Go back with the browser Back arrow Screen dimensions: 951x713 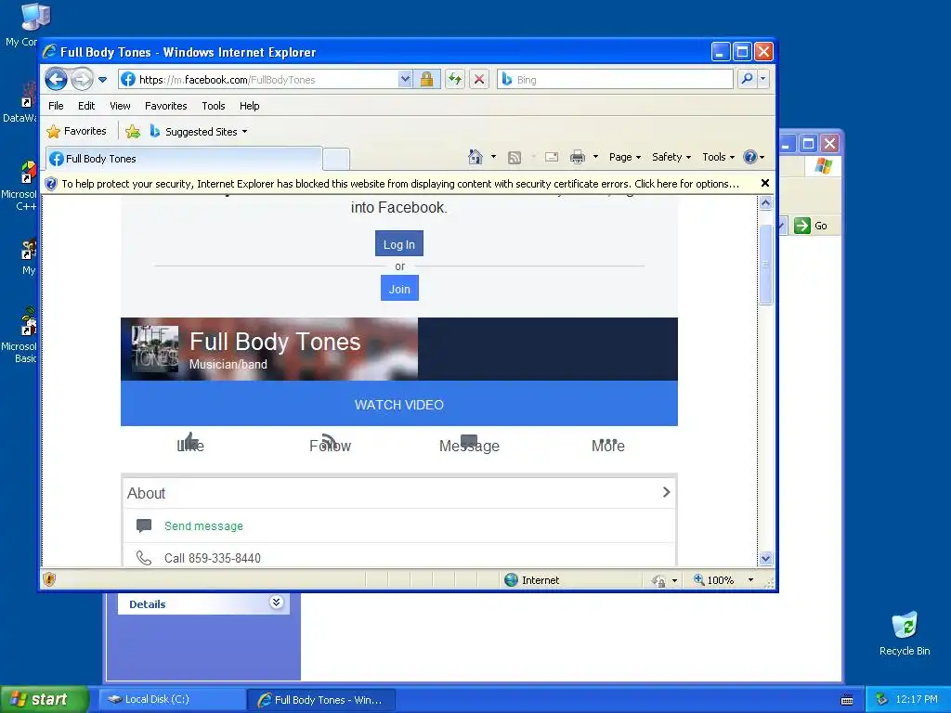(56, 79)
